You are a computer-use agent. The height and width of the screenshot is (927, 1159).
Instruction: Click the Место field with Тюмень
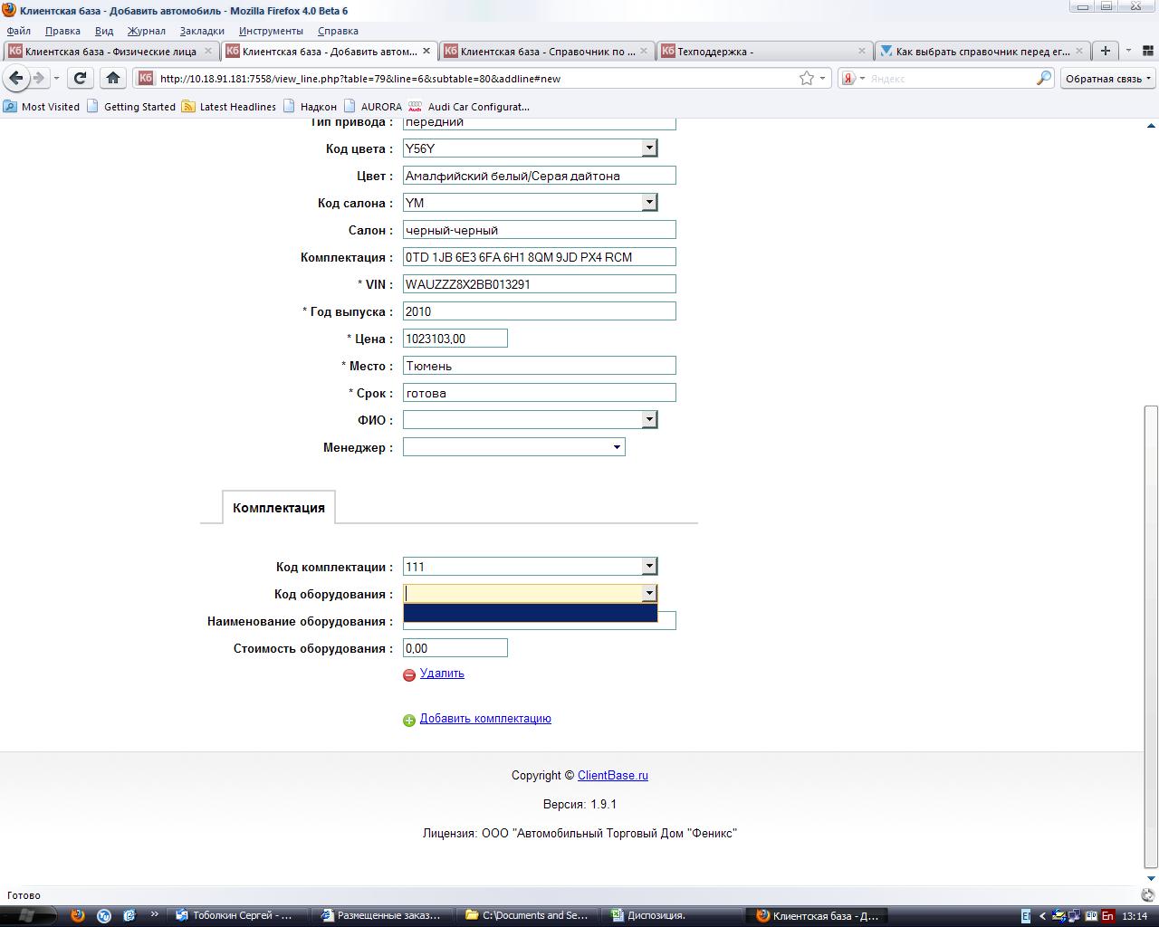pyautogui.click(x=540, y=366)
